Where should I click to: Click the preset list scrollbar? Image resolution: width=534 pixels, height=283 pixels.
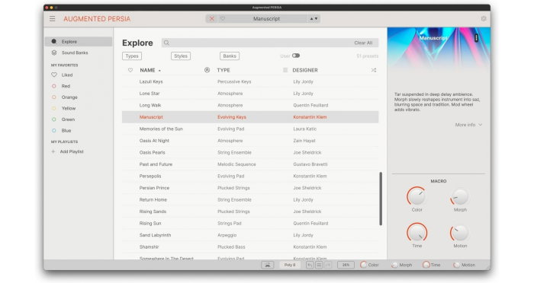tap(381, 199)
